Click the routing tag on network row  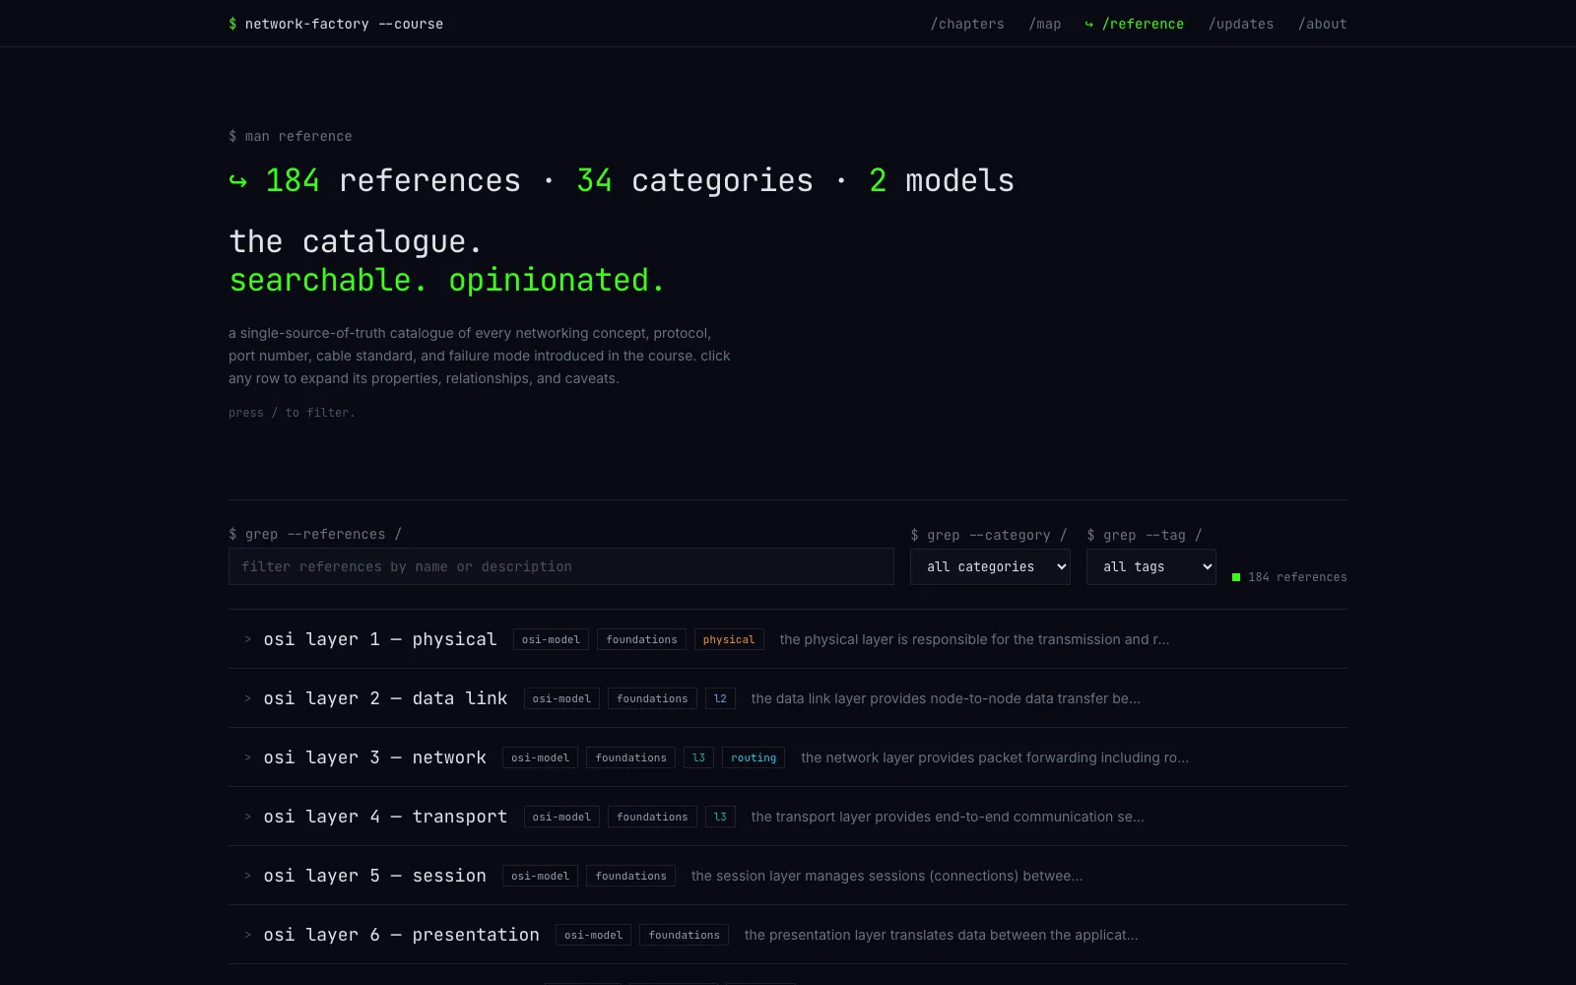point(754,757)
